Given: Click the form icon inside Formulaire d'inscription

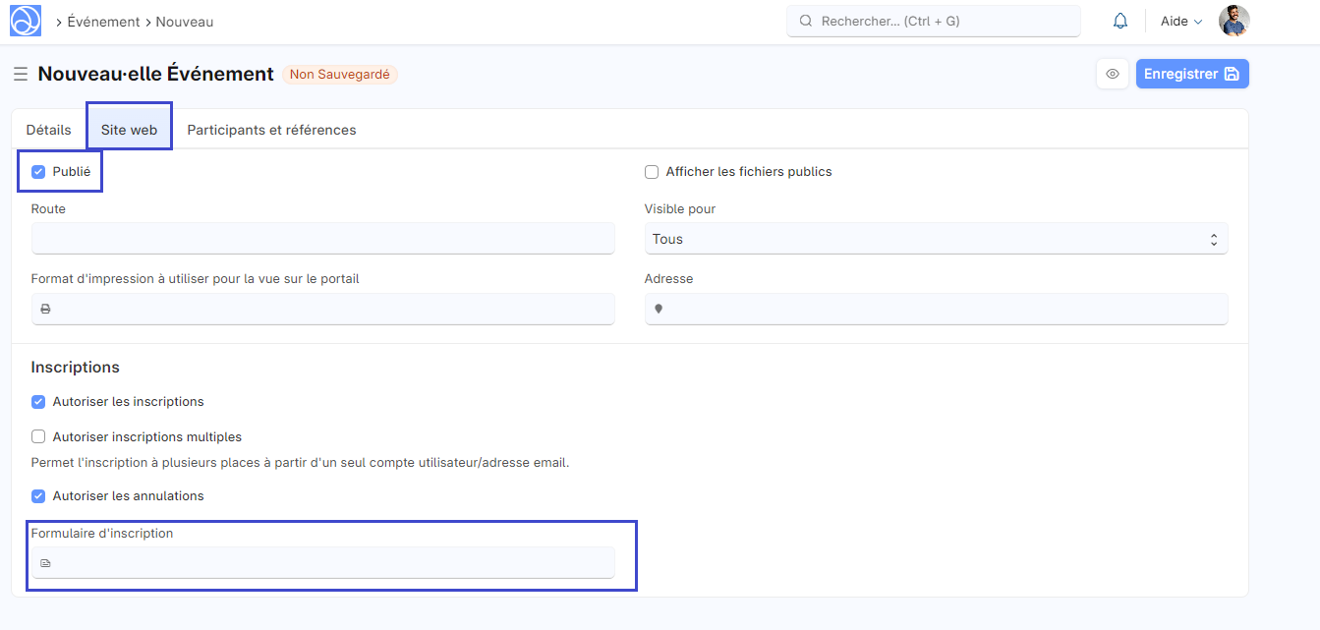Looking at the screenshot, I should click(x=45, y=562).
